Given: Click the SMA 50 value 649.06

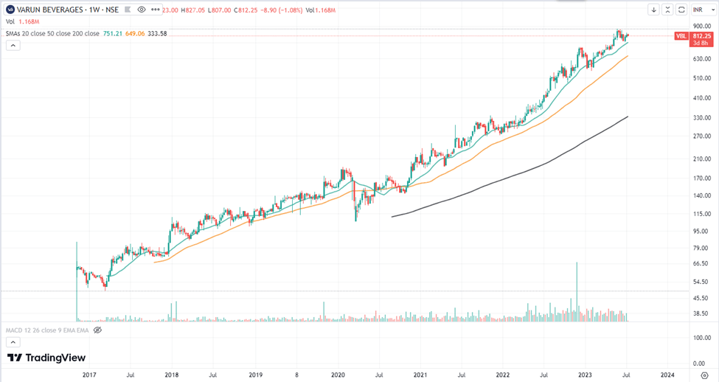Looking at the screenshot, I should click(x=135, y=33).
